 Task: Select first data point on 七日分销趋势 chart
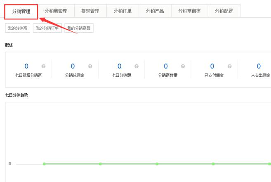[44, 164]
